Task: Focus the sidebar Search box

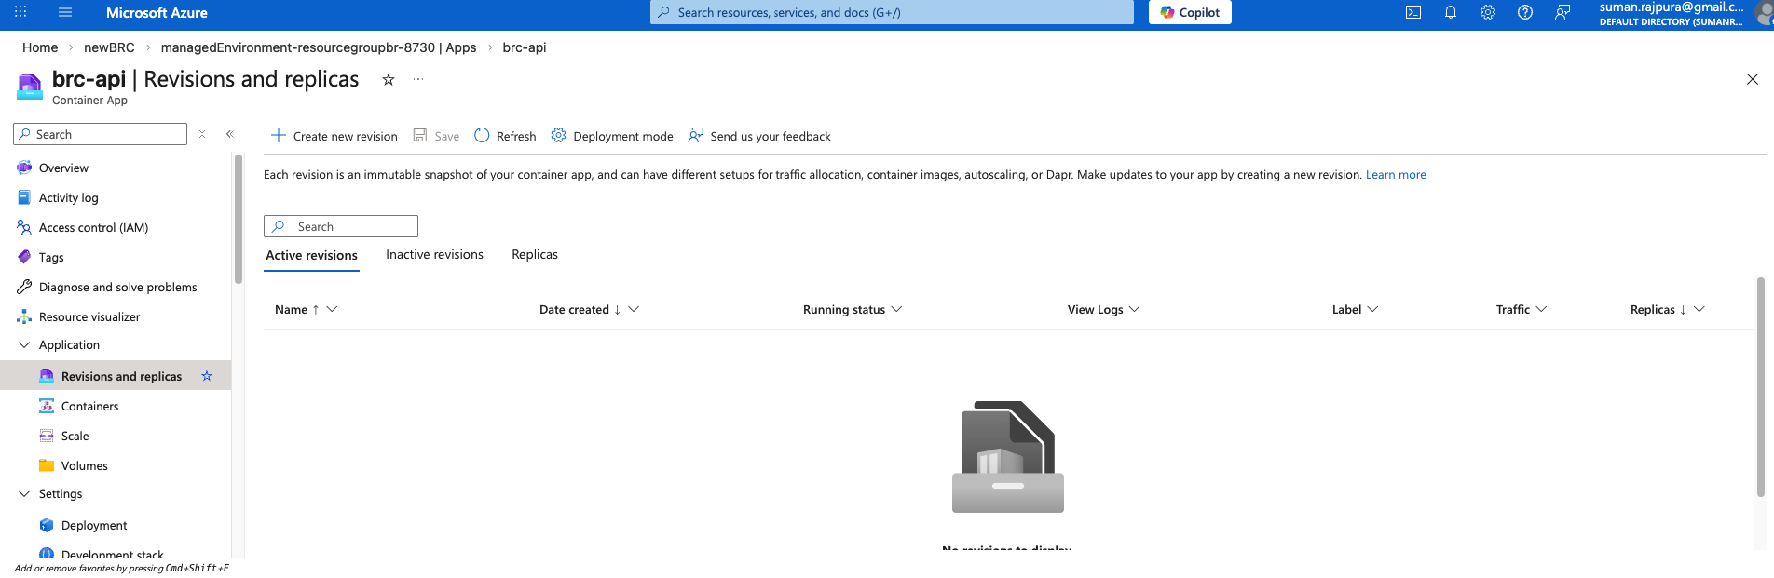Action: [101, 134]
